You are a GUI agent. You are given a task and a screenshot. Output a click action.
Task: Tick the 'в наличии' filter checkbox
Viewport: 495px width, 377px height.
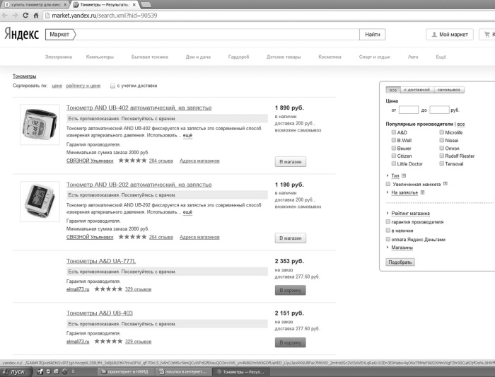pyautogui.click(x=388, y=230)
